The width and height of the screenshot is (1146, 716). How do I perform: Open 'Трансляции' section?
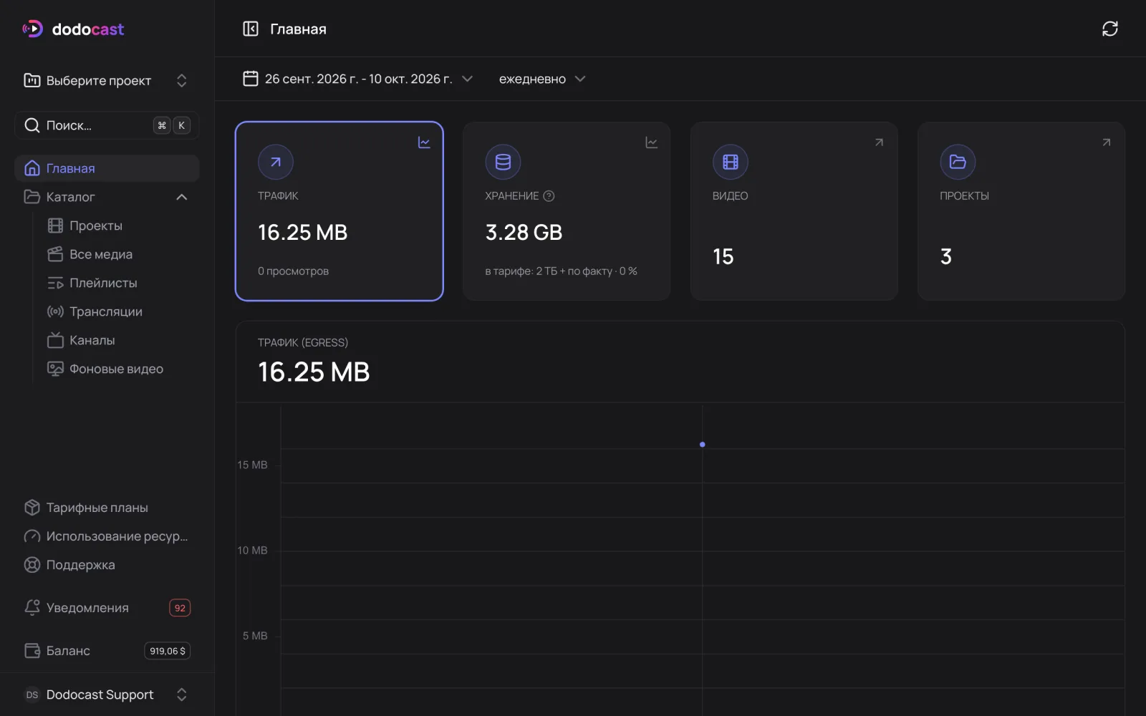pos(95,311)
